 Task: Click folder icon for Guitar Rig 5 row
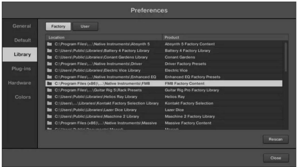pyautogui.click(x=50, y=90)
